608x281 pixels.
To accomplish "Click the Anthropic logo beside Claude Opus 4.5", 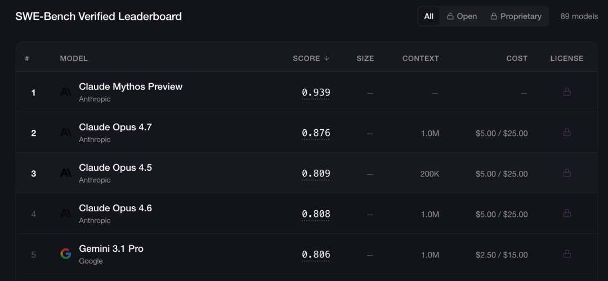I will coord(65,173).
